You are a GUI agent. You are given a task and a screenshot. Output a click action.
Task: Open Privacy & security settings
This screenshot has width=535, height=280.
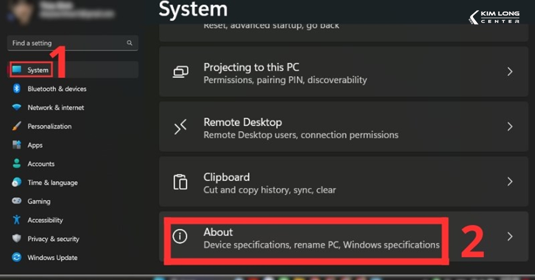click(x=53, y=239)
